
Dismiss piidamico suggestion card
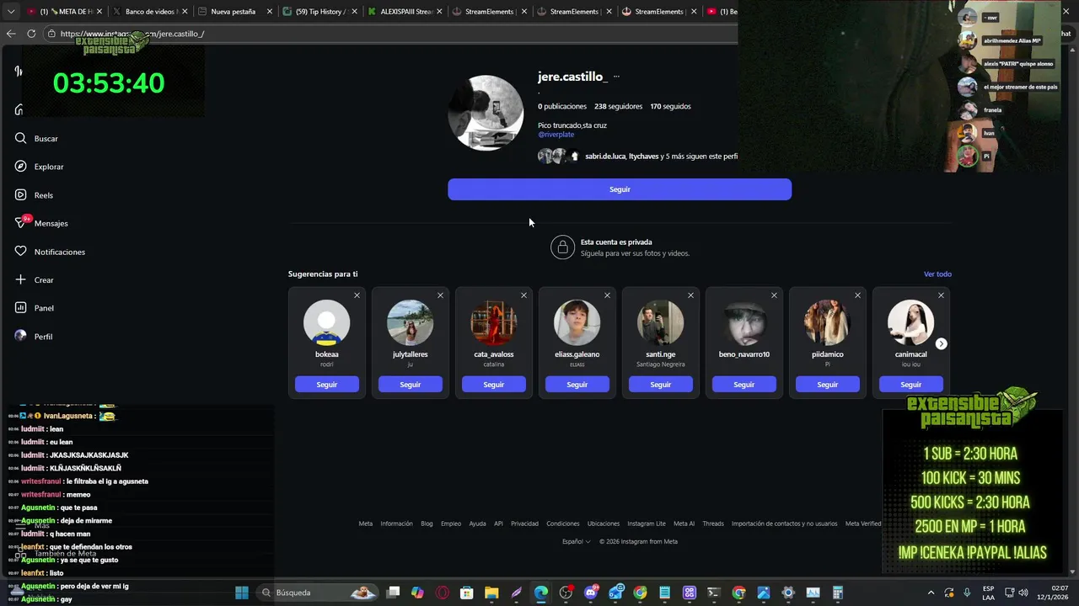857,295
